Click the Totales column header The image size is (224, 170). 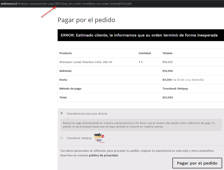click(x=167, y=53)
